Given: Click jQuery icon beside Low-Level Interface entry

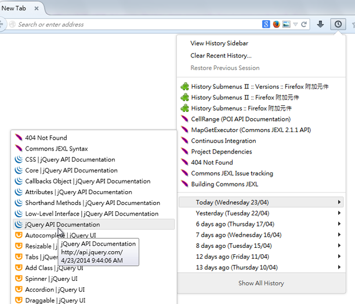Looking at the screenshot, I should 19,214.
